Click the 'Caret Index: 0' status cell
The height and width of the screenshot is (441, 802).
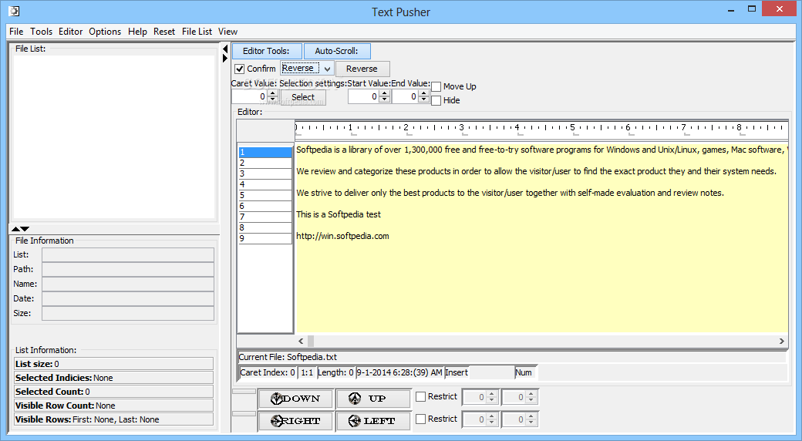pyautogui.click(x=268, y=372)
